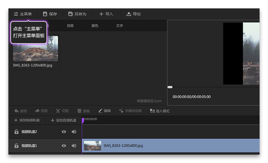Hide 视频轨道2 using its eye icon
This screenshot has width=268, height=163.
click(64, 132)
